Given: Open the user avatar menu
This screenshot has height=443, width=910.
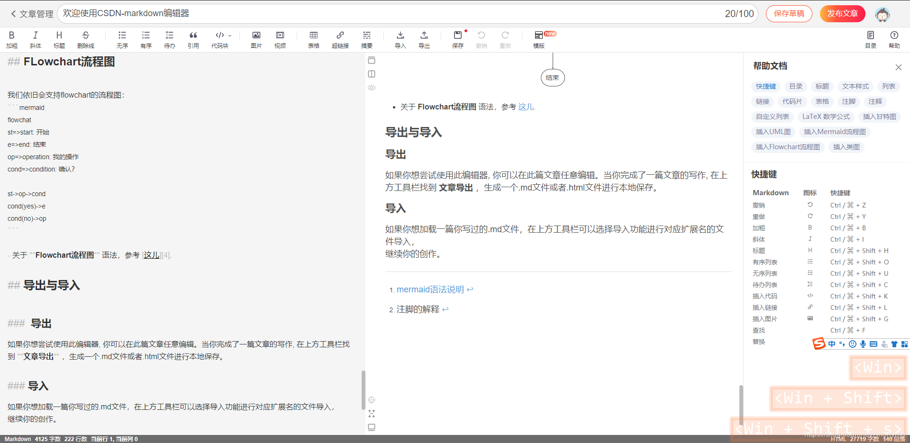Looking at the screenshot, I should tap(882, 14).
